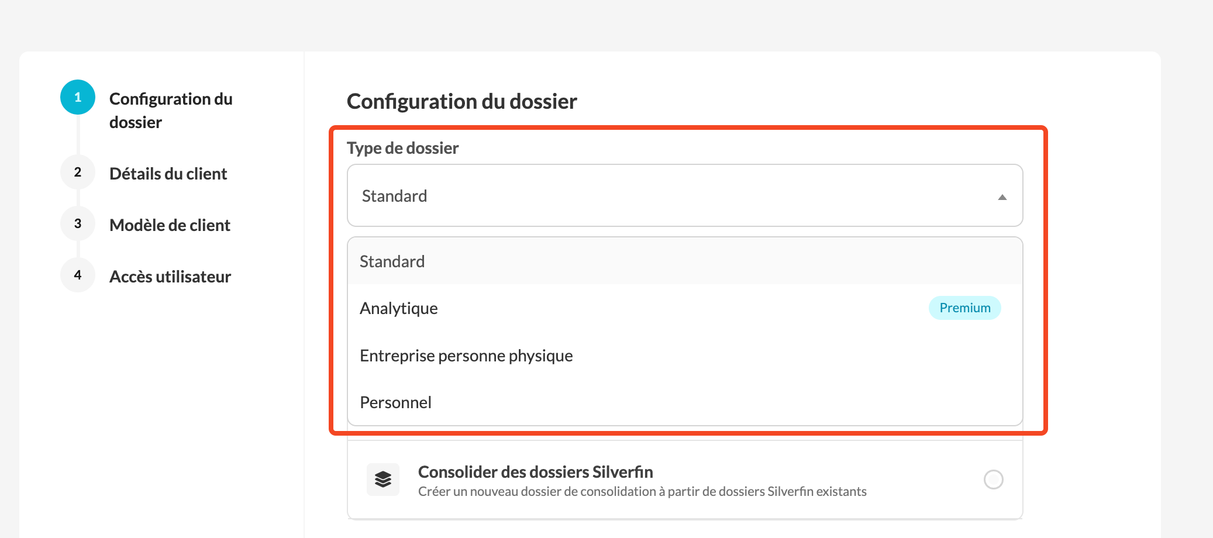Select Consolider des dossiers Silverfin radio button
The image size is (1213, 538).
pos(993,480)
